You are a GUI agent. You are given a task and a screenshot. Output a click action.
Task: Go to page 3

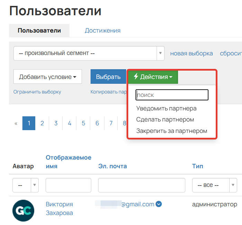point(56,123)
